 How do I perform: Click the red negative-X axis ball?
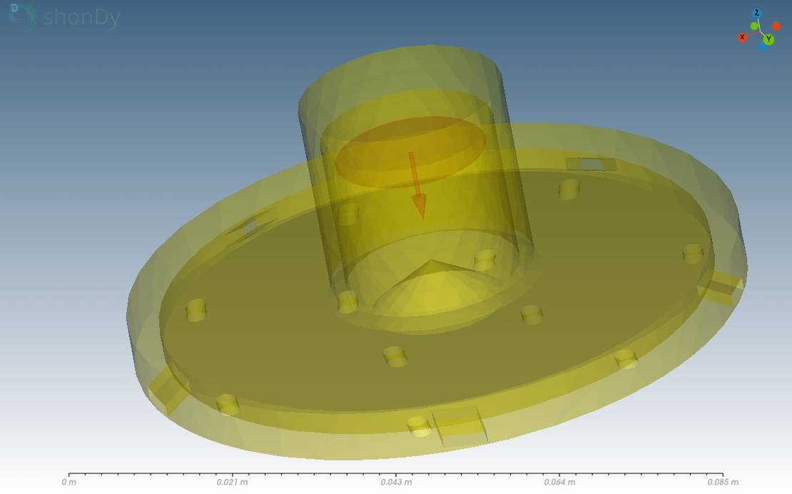776,26
